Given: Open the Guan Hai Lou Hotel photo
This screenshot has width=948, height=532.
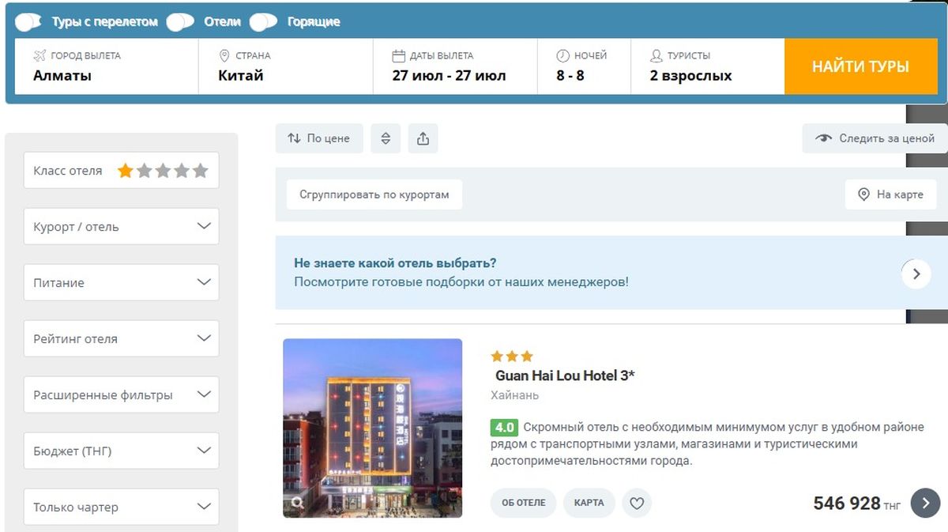Looking at the screenshot, I should tap(372, 428).
